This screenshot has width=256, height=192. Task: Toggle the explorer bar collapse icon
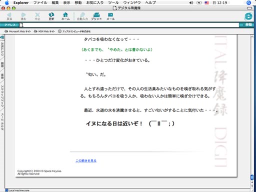pyautogui.click(x=2, y=37)
